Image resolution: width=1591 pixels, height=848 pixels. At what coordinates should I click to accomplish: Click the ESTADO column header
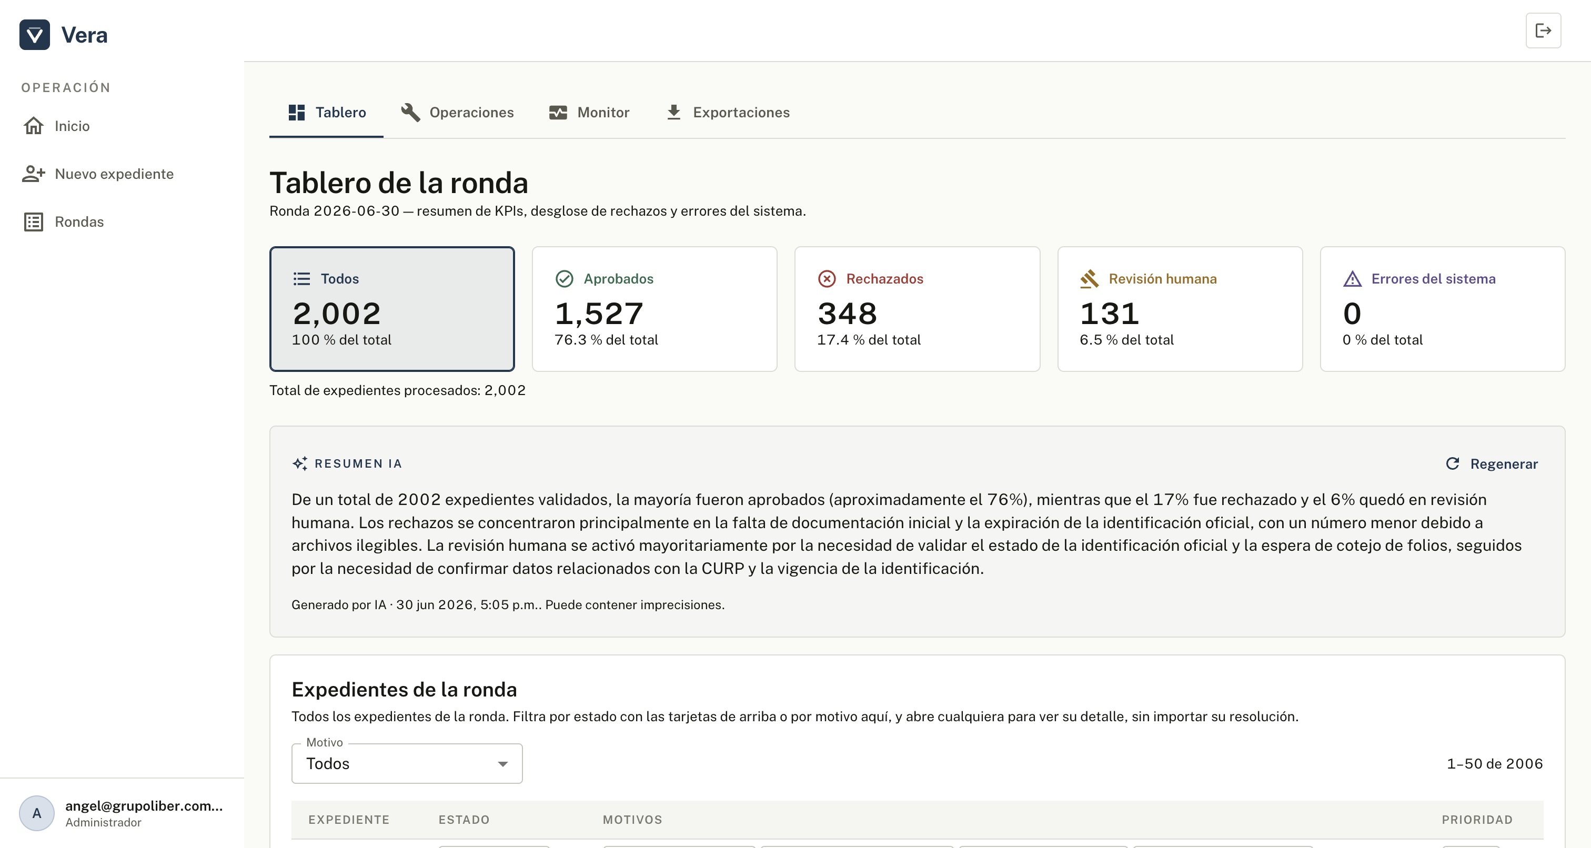point(464,820)
